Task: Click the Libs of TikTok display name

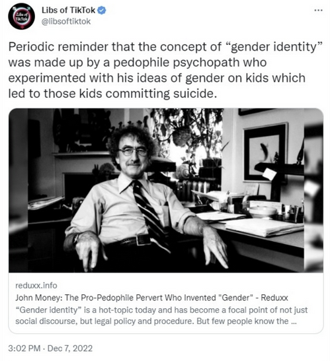Action: coord(68,10)
